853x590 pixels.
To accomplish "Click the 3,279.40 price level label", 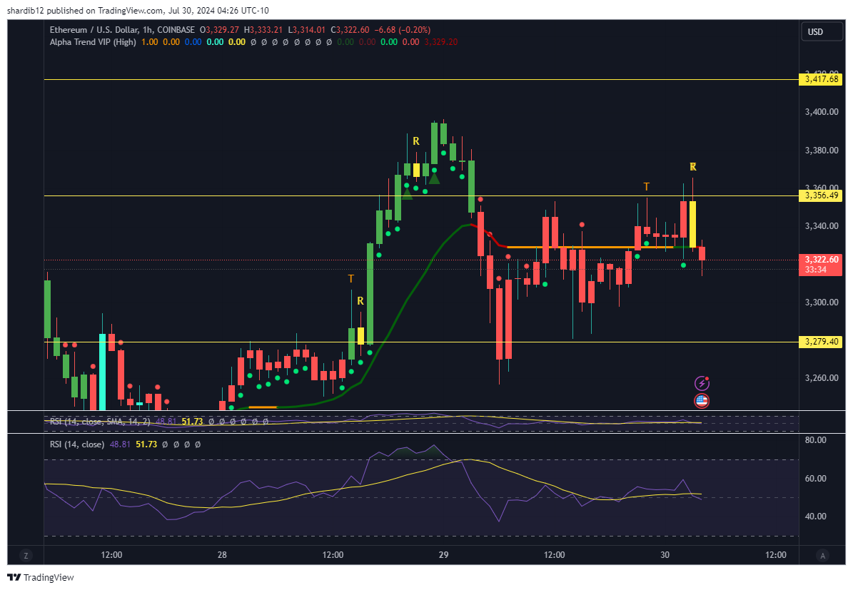I will tap(821, 342).
